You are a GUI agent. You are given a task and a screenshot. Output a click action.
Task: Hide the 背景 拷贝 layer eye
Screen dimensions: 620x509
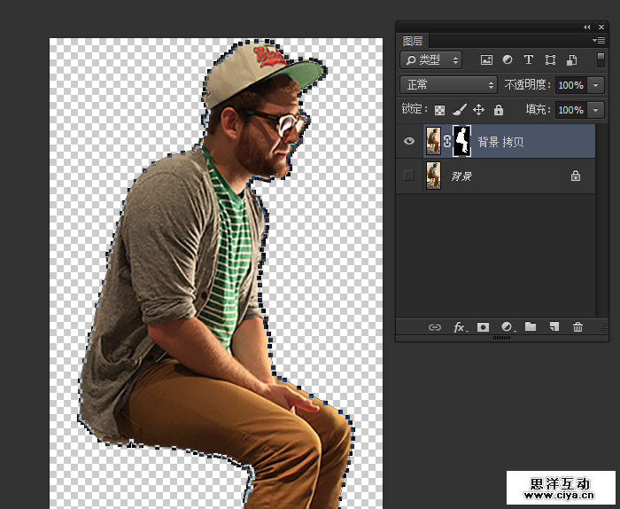(409, 141)
